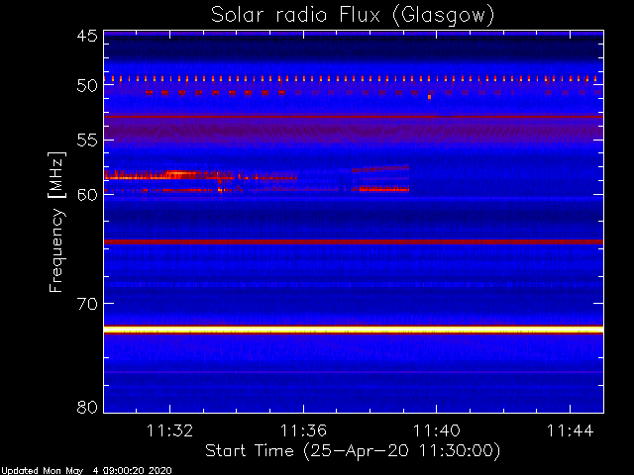Click the 'Updated Mon May 4' timestamp text
This screenshot has width=634, height=475.
(86, 471)
